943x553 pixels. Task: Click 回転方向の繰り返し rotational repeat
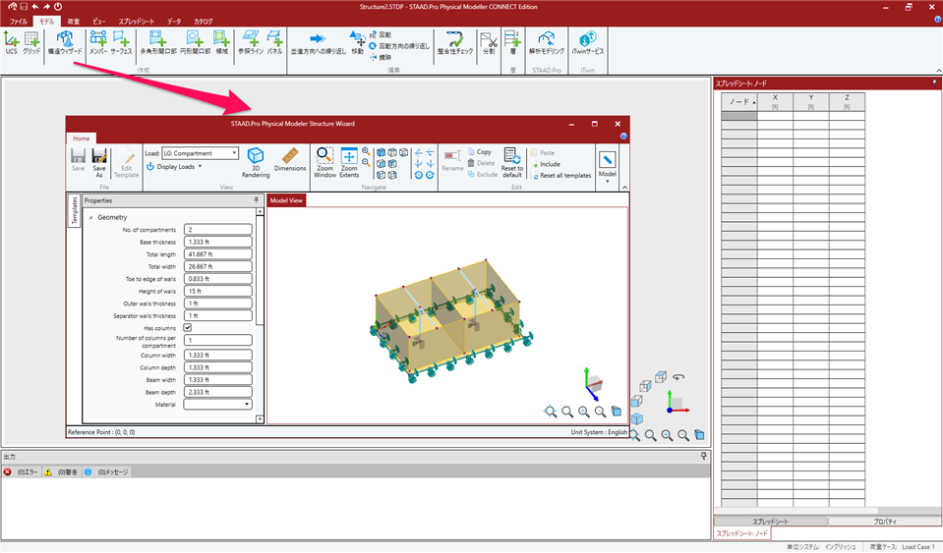click(x=399, y=46)
